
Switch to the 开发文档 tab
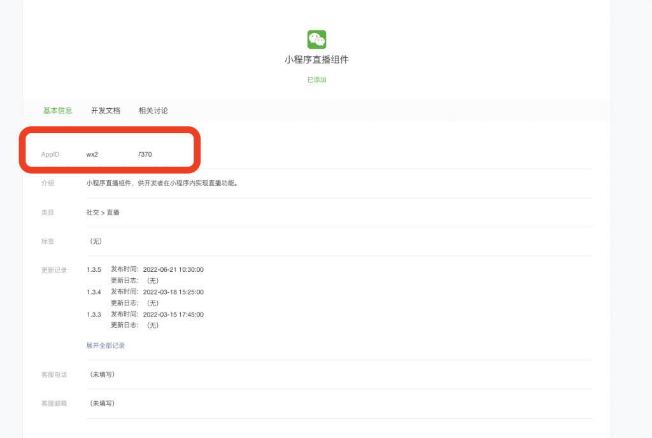(x=106, y=110)
